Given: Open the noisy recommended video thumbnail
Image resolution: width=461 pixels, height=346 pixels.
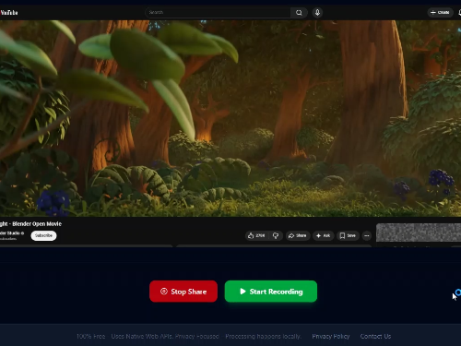Looking at the screenshot, I should [x=419, y=233].
